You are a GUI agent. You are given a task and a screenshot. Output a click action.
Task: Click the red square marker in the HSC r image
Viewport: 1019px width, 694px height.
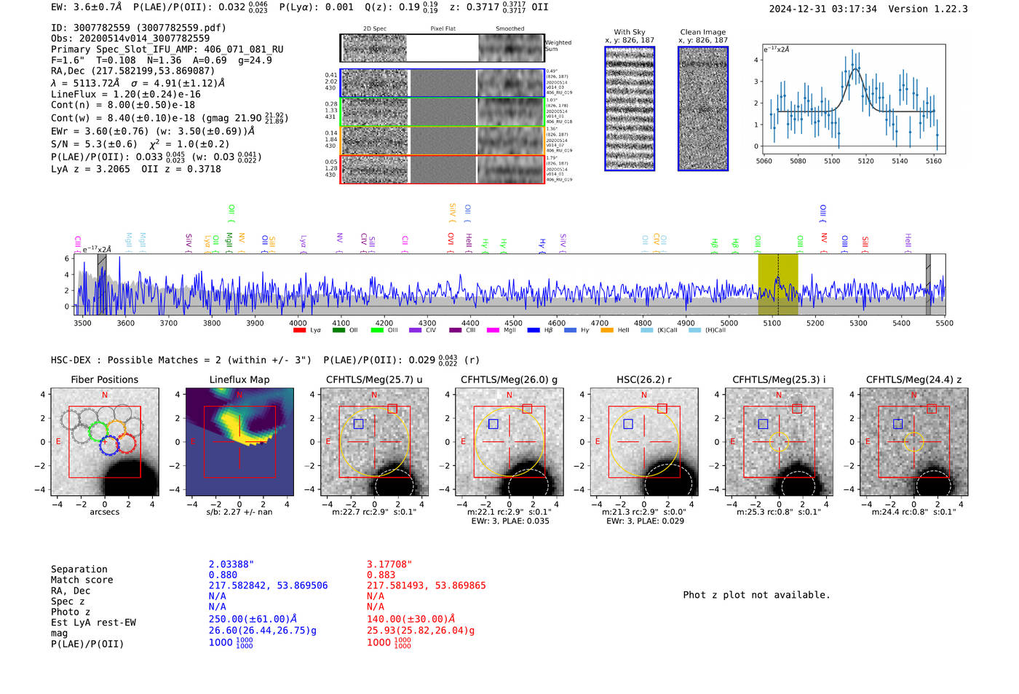pyautogui.click(x=662, y=409)
